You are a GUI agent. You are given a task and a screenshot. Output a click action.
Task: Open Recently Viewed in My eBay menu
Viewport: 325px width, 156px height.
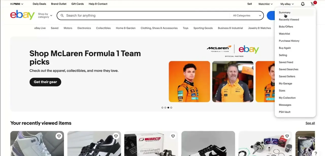[289, 19]
